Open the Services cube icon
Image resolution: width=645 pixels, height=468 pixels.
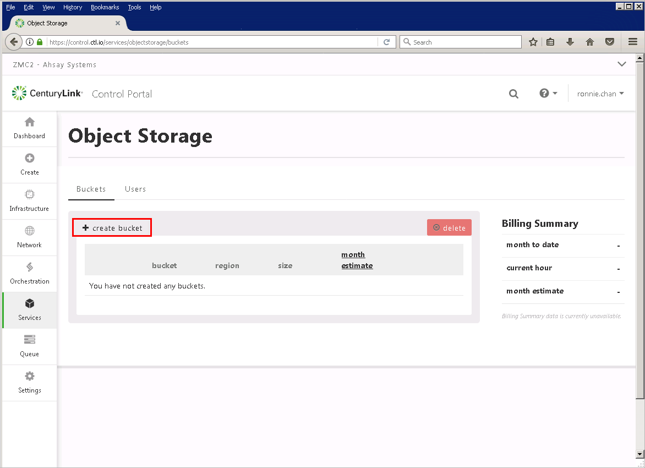click(x=30, y=303)
